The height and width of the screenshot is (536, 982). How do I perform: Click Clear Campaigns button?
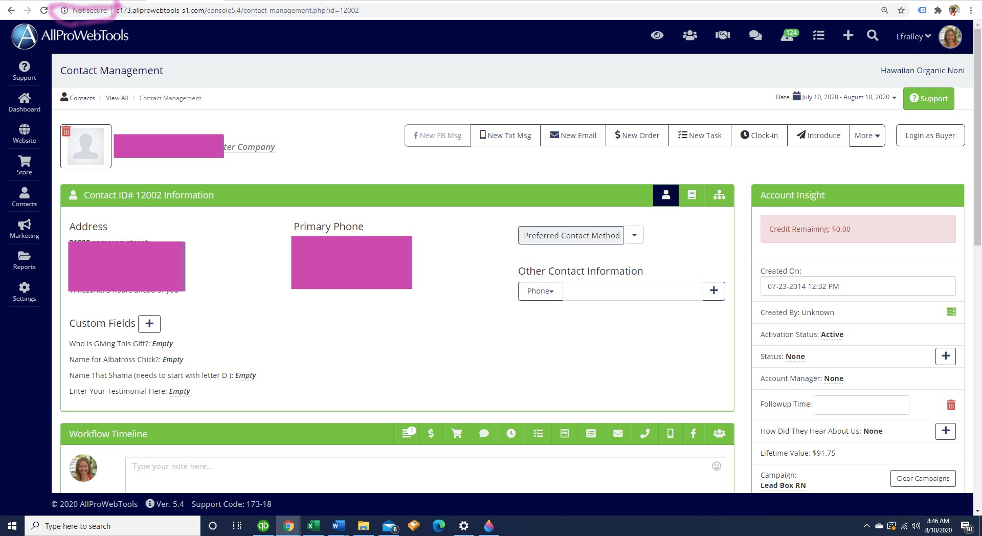[923, 478]
